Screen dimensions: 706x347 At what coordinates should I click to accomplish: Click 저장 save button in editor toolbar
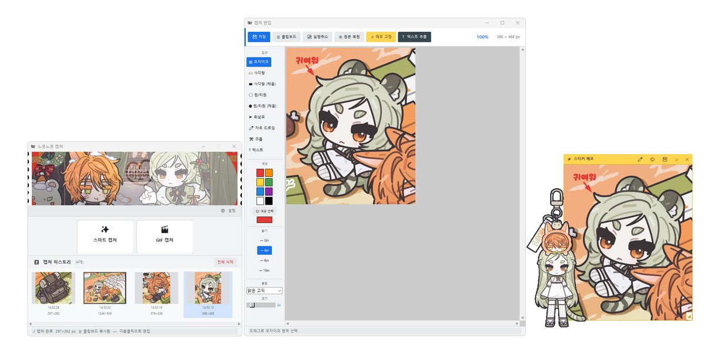click(259, 36)
